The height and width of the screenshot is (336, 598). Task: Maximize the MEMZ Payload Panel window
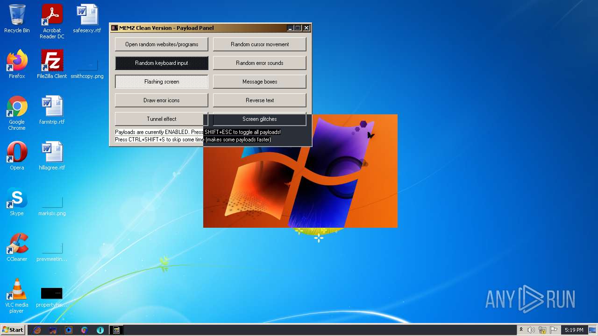click(x=298, y=28)
